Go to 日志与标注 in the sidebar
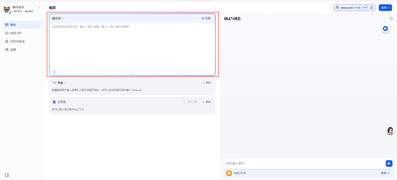397x180 pixels. pos(17,42)
